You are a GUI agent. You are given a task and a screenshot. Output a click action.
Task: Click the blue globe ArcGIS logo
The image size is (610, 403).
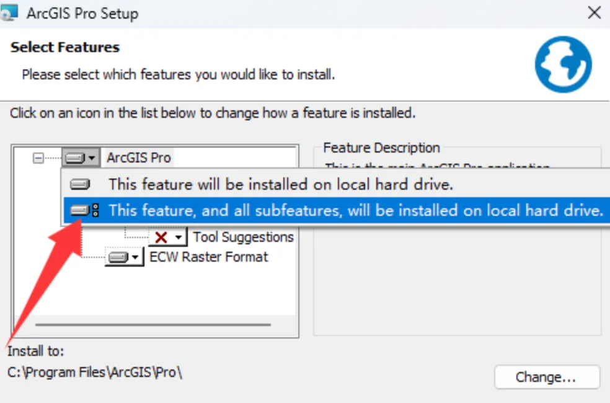click(563, 64)
